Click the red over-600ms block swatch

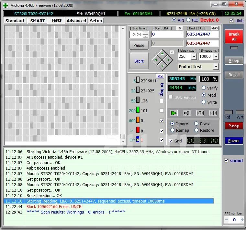pos(138,130)
